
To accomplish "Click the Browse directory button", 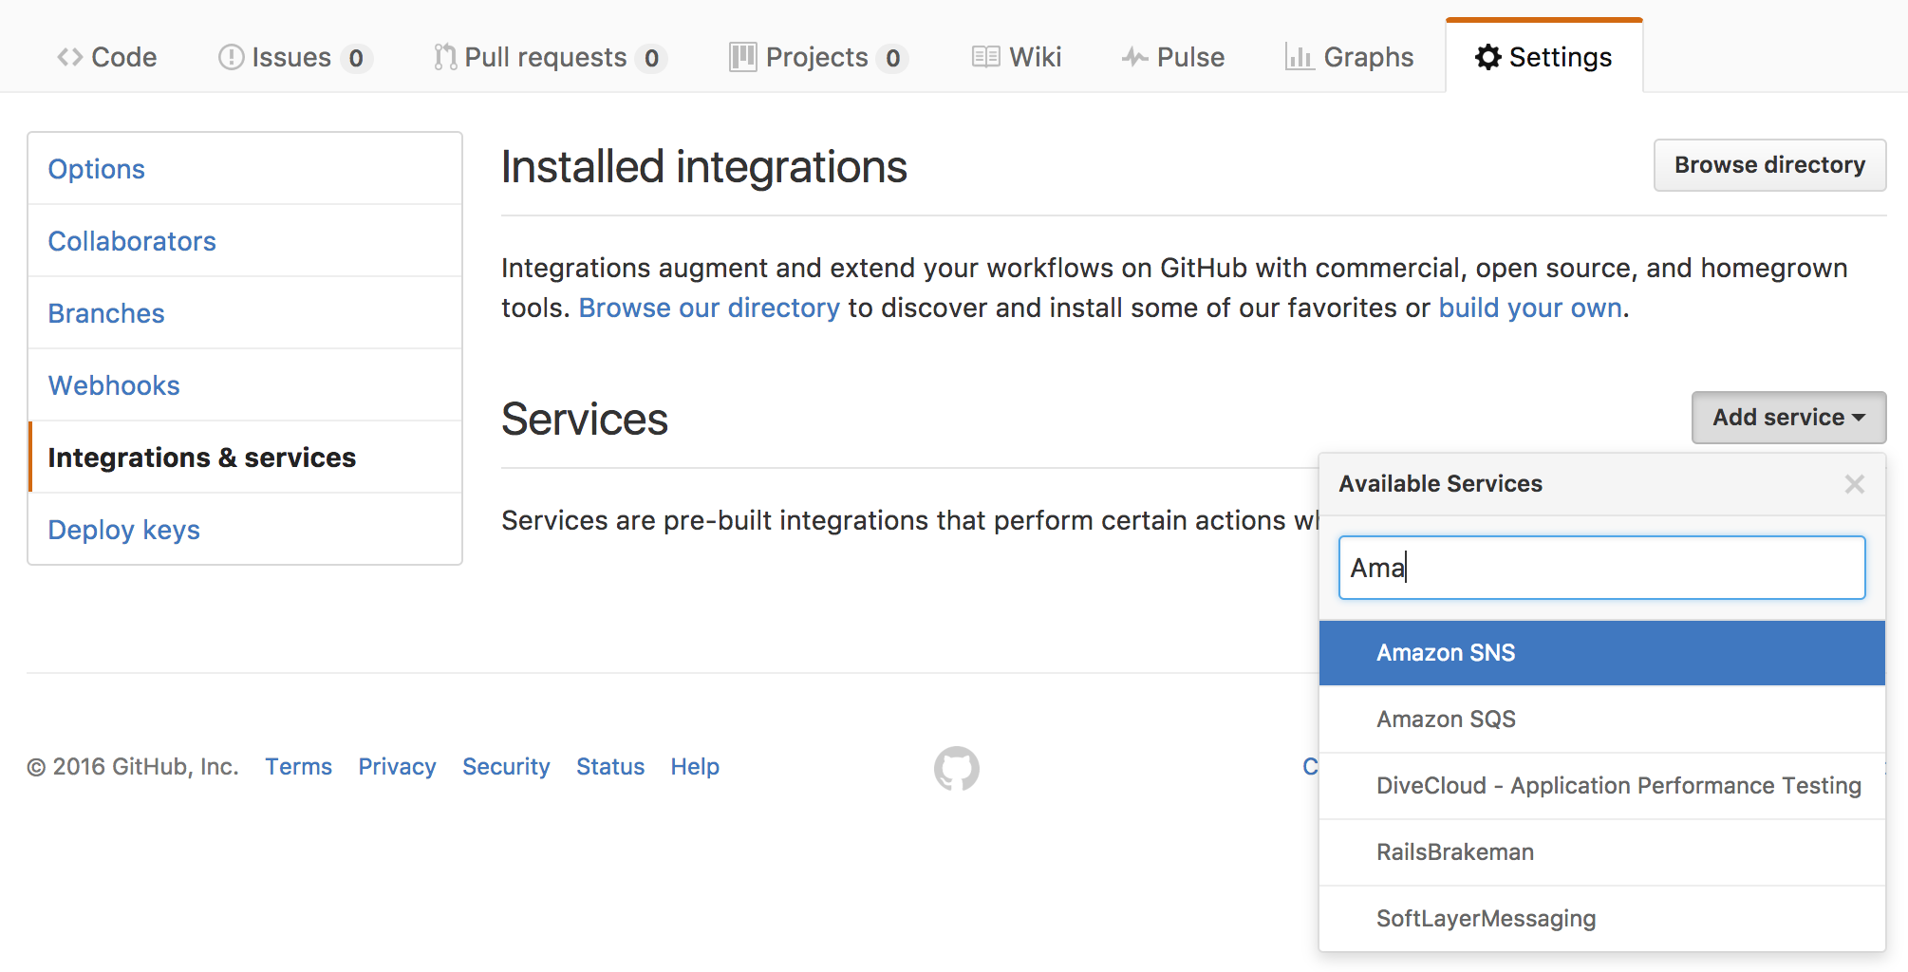I will pyautogui.click(x=1769, y=165).
